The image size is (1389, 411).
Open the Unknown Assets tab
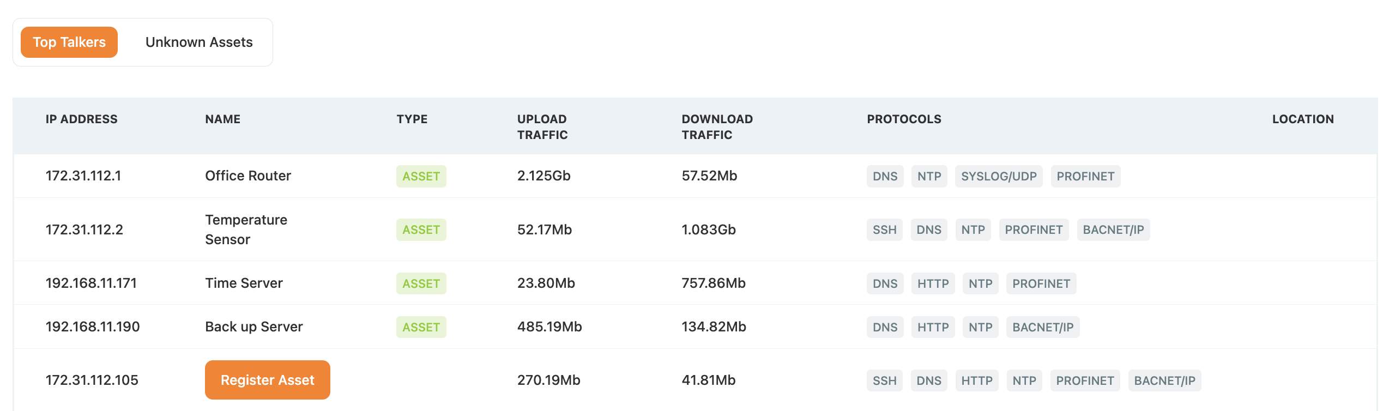199,43
